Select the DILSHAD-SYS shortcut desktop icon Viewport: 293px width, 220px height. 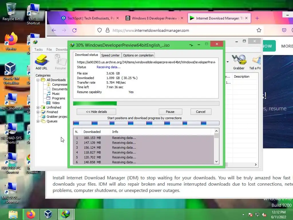[11, 133]
